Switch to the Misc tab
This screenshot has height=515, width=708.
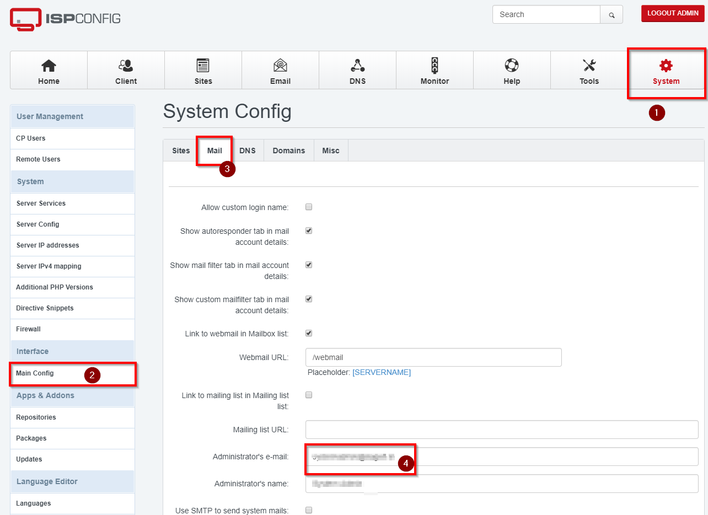[x=331, y=151]
